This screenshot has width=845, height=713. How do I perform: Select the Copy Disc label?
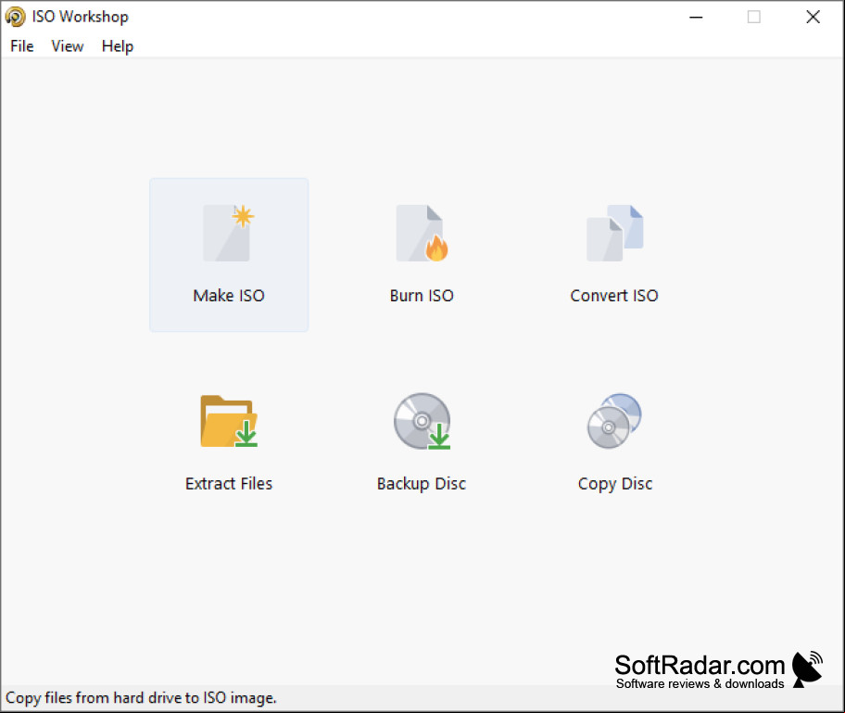pyautogui.click(x=615, y=484)
